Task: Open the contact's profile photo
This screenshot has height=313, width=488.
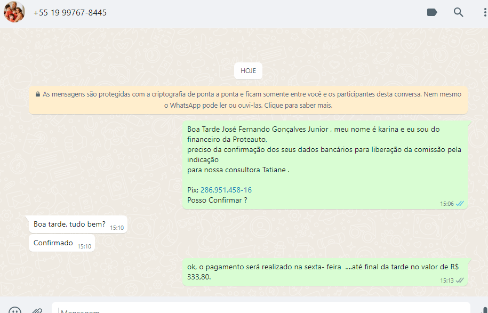Action: click(x=14, y=12)
